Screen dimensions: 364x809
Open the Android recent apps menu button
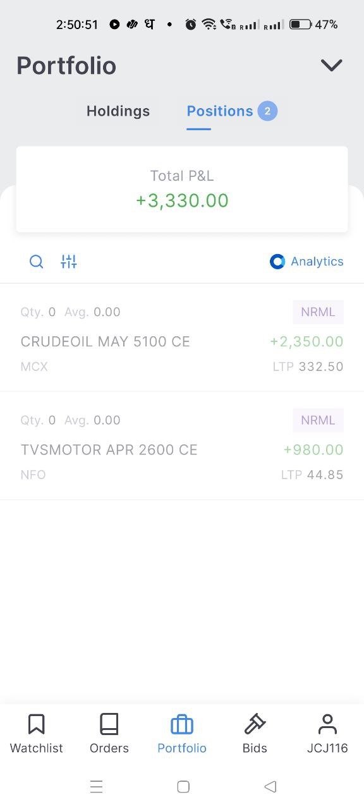[96, 786]
